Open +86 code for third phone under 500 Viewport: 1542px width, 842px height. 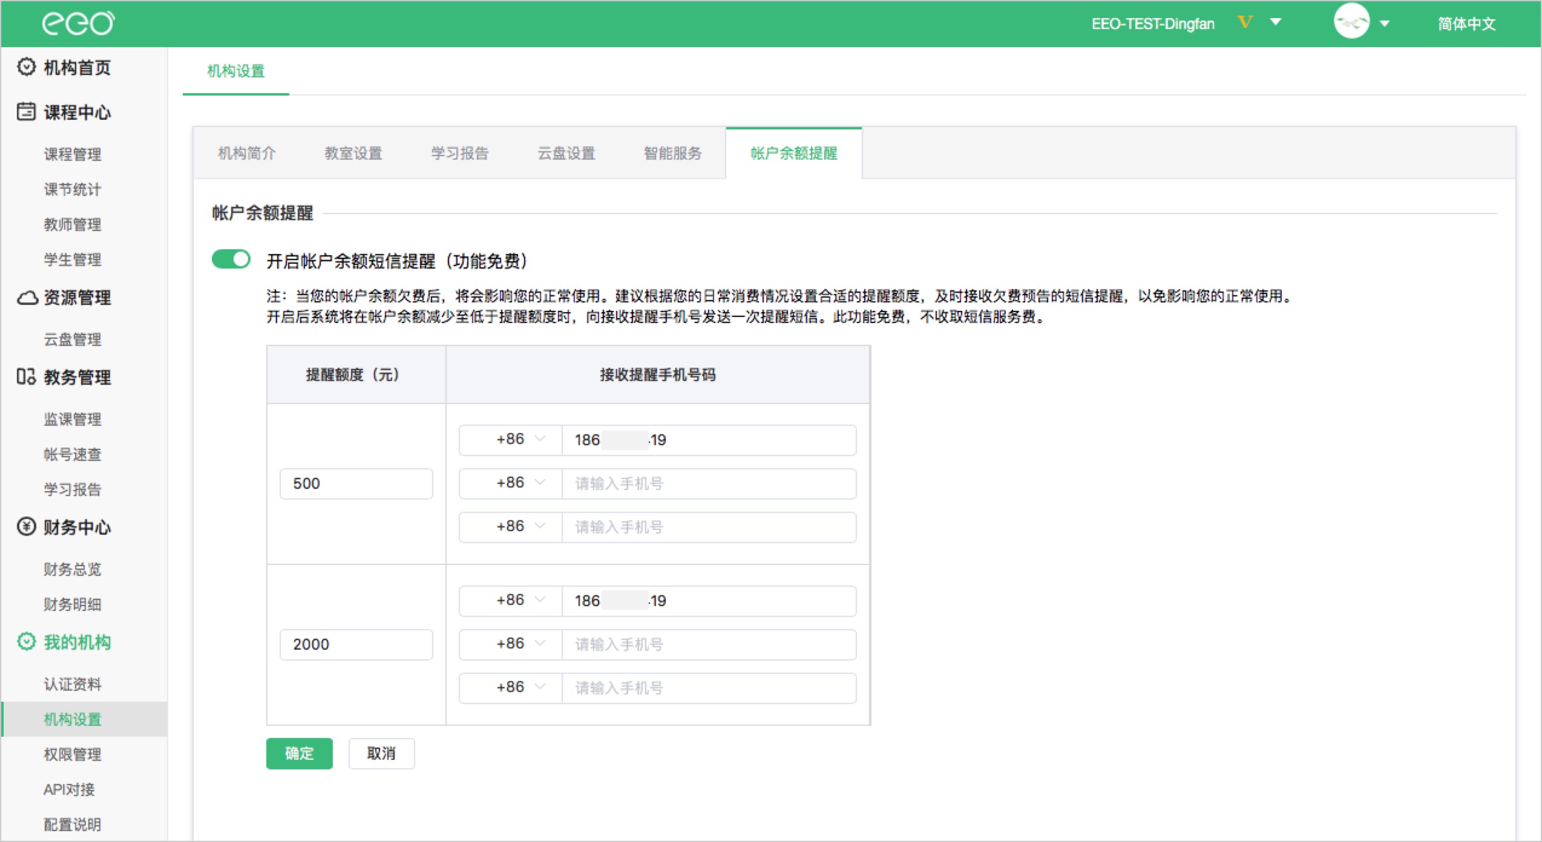click(x=511, y=527)
